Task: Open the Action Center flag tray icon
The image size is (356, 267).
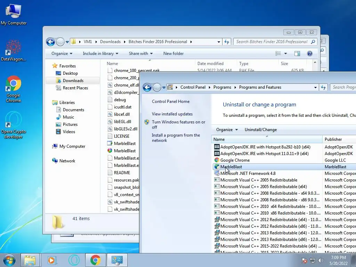Action: [304, 260]
